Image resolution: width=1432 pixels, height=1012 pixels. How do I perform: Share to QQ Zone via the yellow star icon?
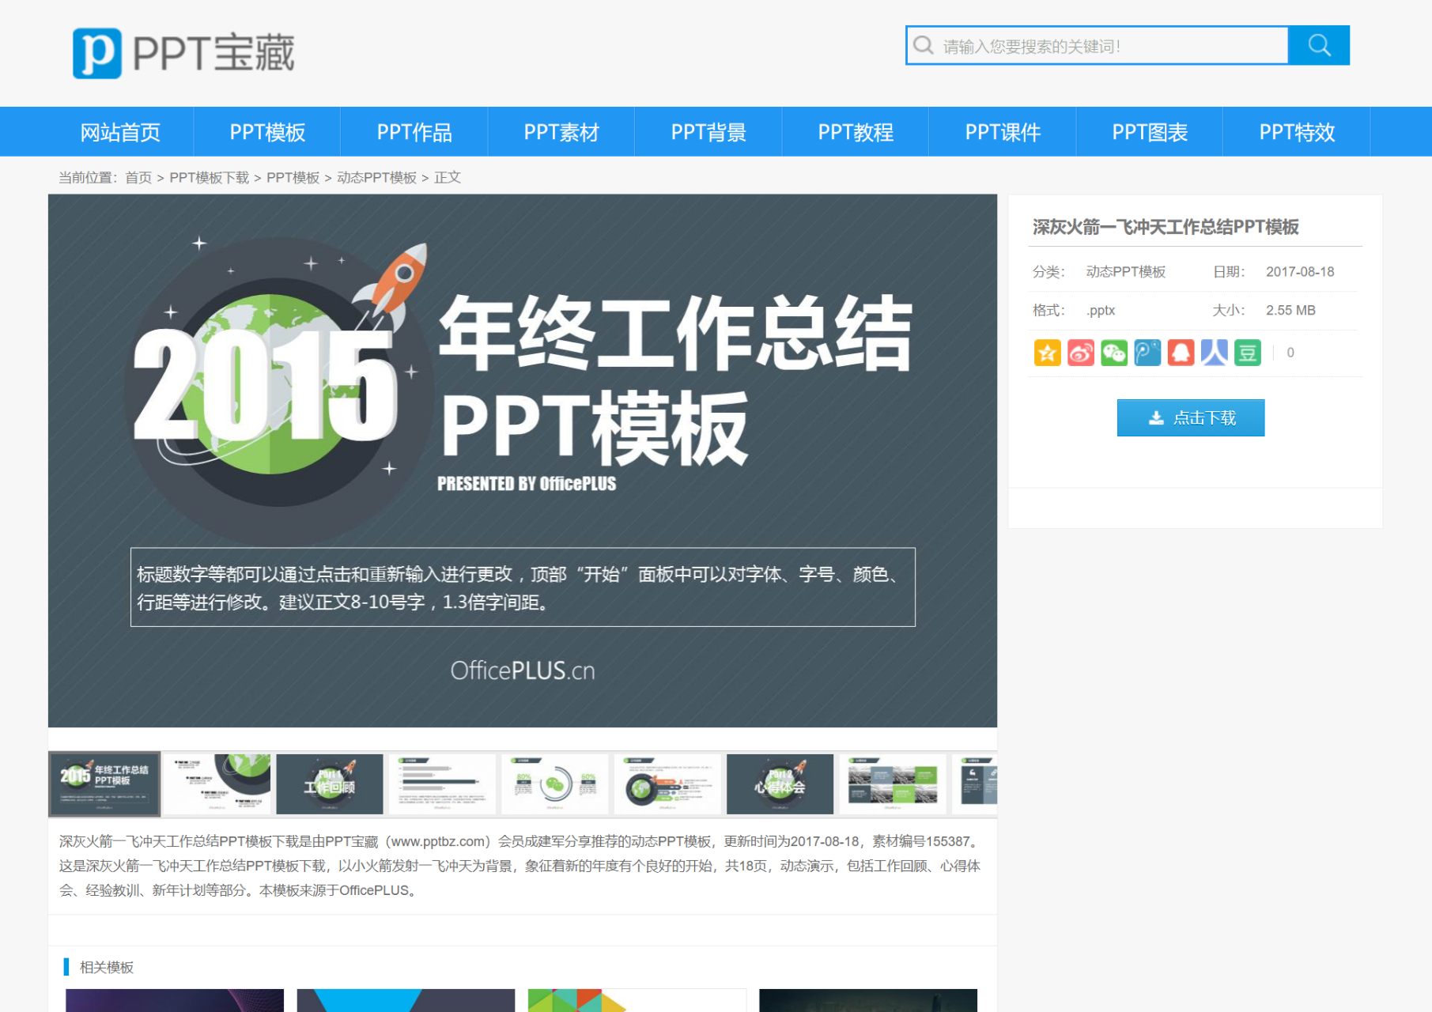pyautogui.click(x=1048, y=353)
